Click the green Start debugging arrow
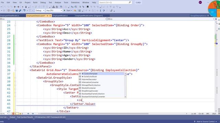The height and width of the screenshot is (123, 220). coord(65,11)
